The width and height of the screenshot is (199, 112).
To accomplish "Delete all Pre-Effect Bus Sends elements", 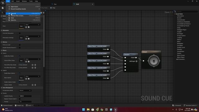I will (35, 68).
